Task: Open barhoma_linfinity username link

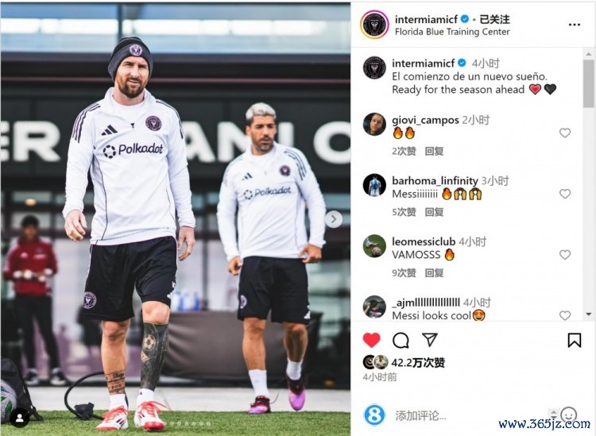Action: [x=435, y=181]
